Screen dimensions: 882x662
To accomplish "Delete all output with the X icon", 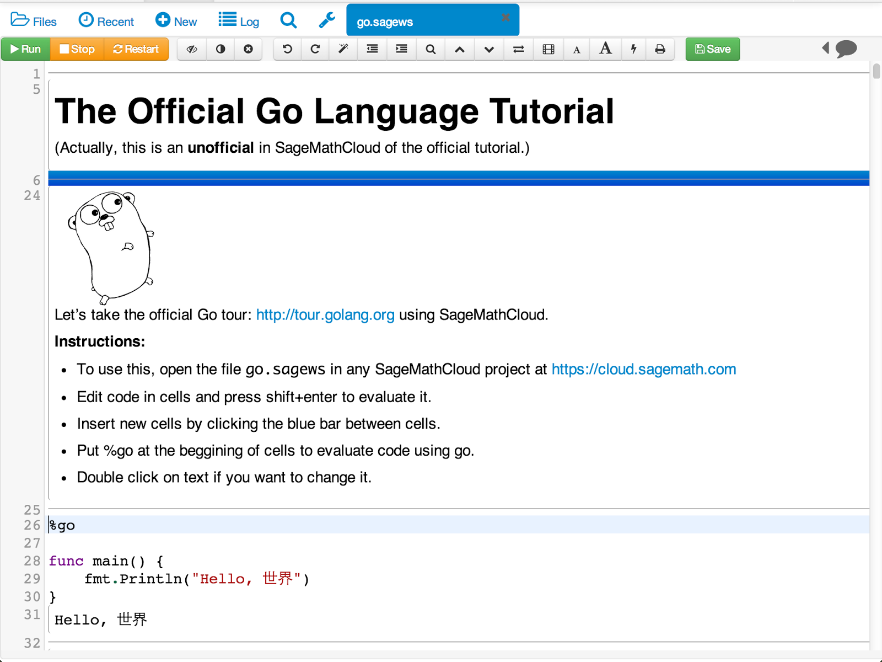I will coord(248,49).
